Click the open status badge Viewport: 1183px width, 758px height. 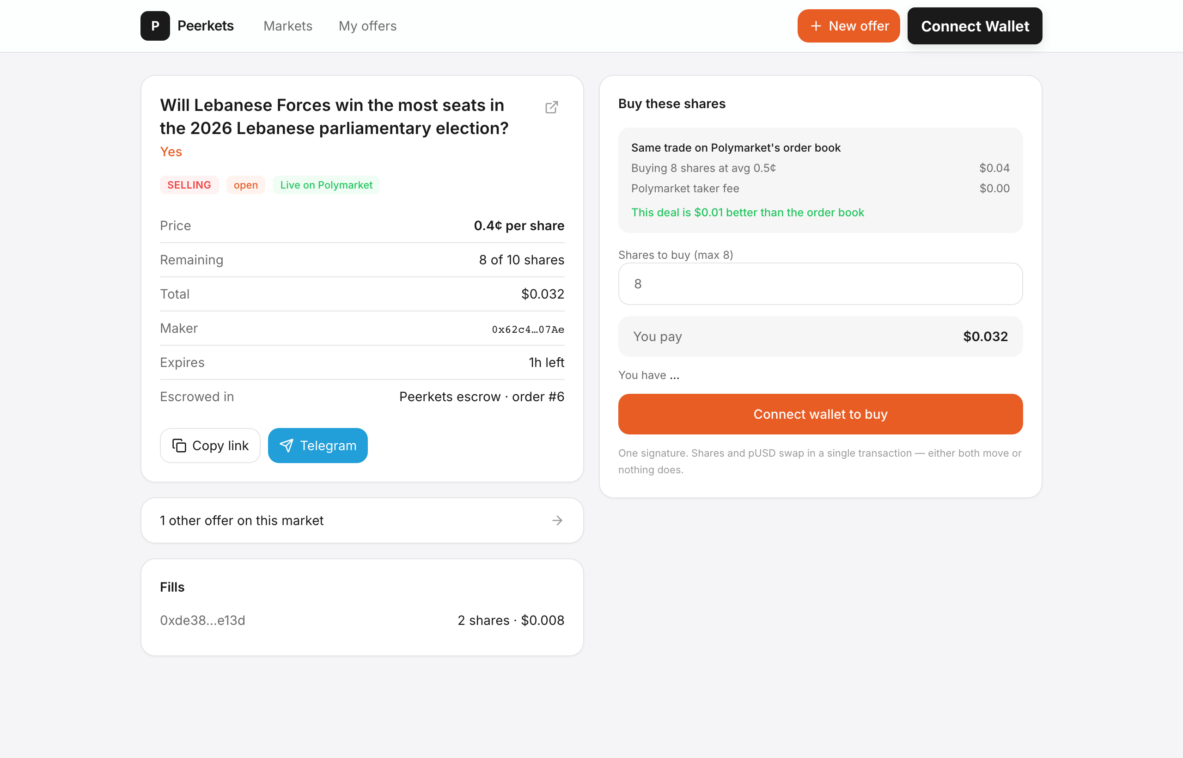[245, 185]
